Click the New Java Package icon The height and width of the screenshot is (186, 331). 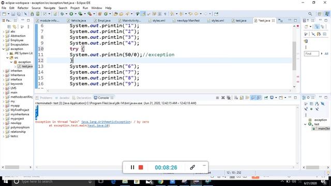pyautogui.click(x=100, y=14)
